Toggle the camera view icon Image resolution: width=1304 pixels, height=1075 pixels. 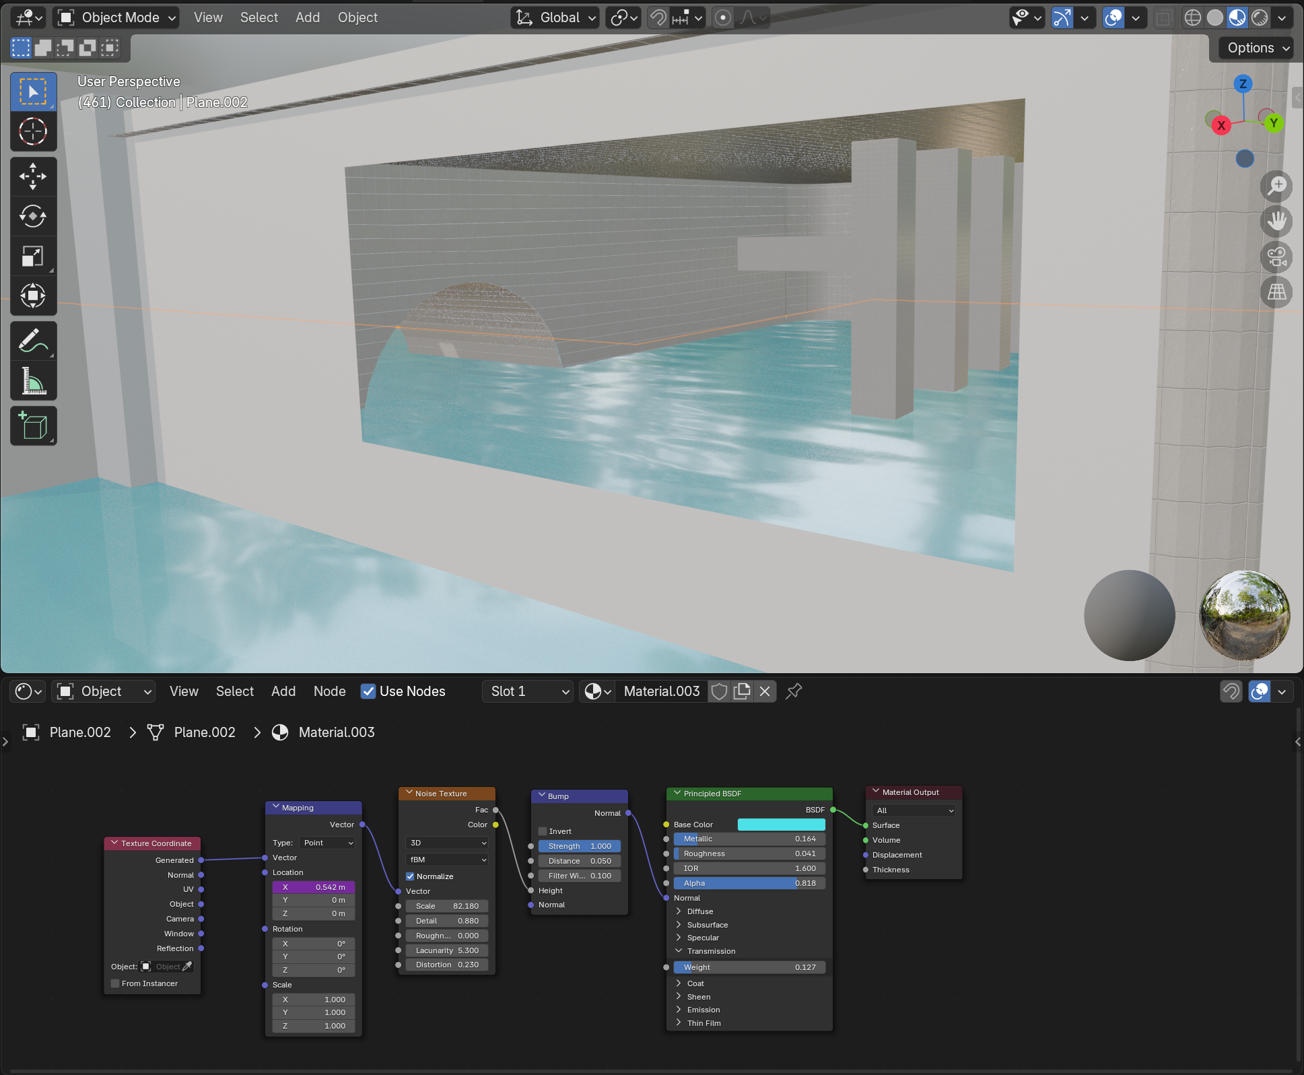pyautogui.click(x=1276, y=257)
